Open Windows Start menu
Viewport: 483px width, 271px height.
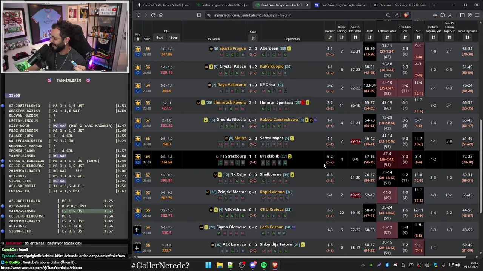click(208, 265)
